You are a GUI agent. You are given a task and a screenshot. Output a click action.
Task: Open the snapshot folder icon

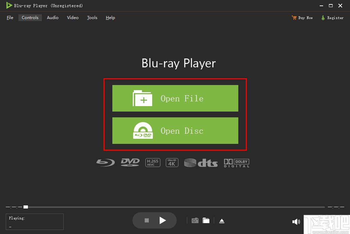coord(206,220)
